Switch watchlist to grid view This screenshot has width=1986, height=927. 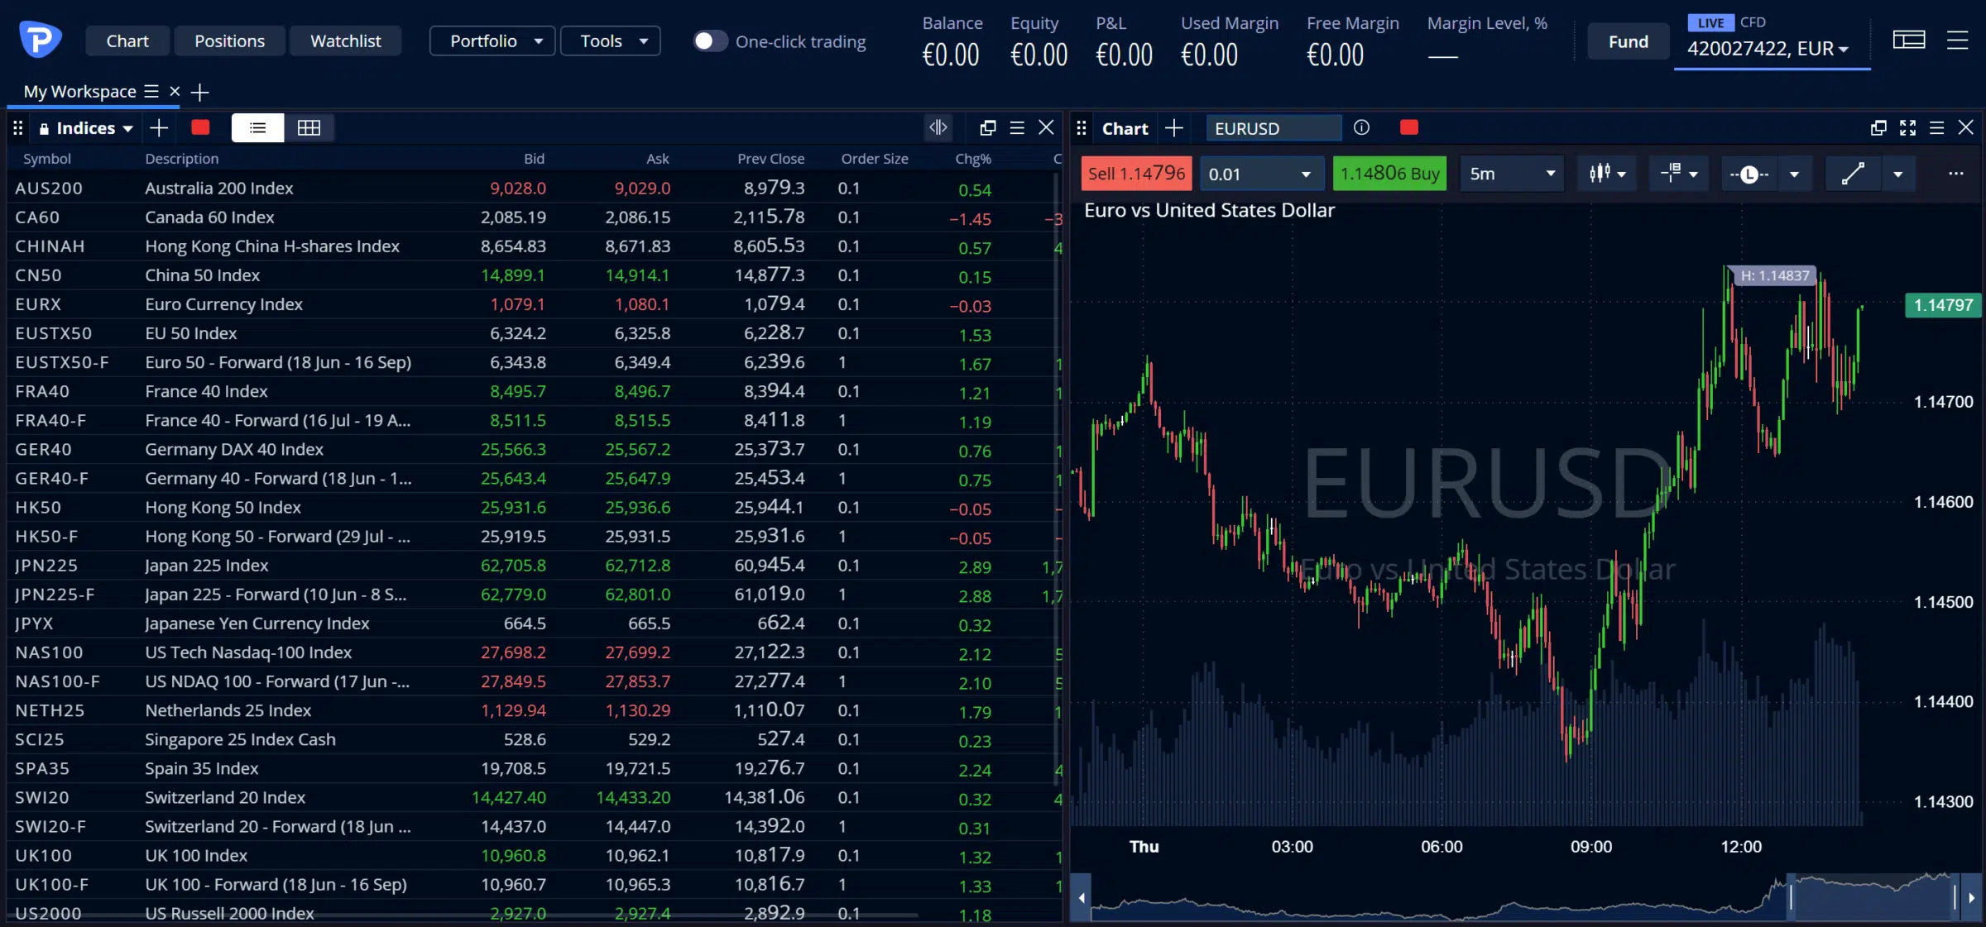pos(309,127)
